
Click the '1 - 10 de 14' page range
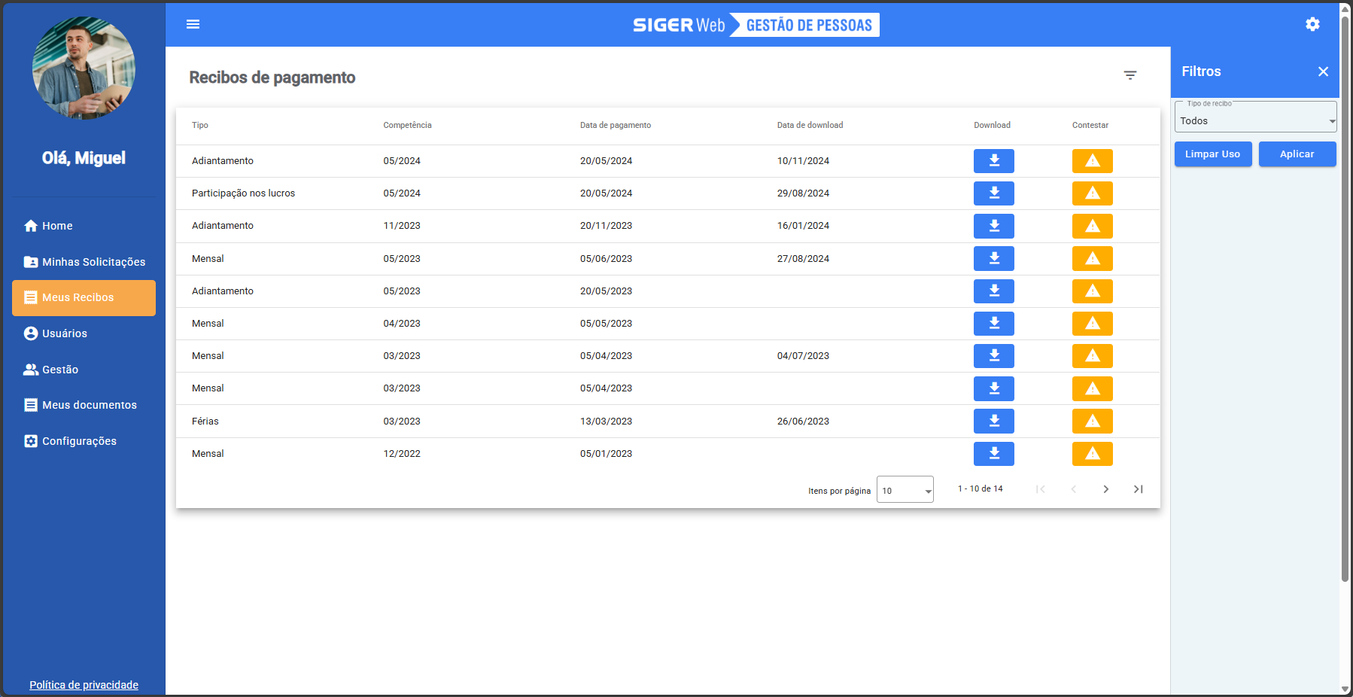tap(980, 489)
